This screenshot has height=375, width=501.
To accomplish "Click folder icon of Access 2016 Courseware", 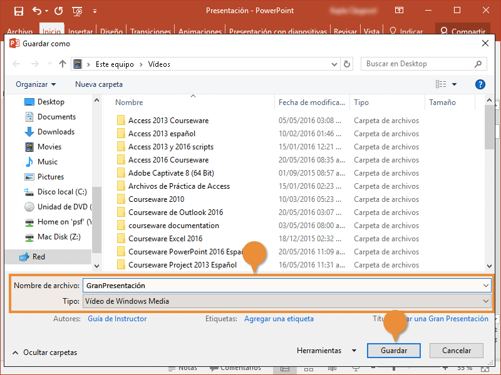I will click(121, 160).
